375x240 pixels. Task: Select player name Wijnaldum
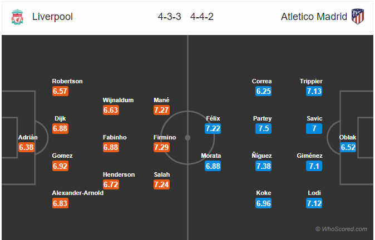(x=118, y=100)
